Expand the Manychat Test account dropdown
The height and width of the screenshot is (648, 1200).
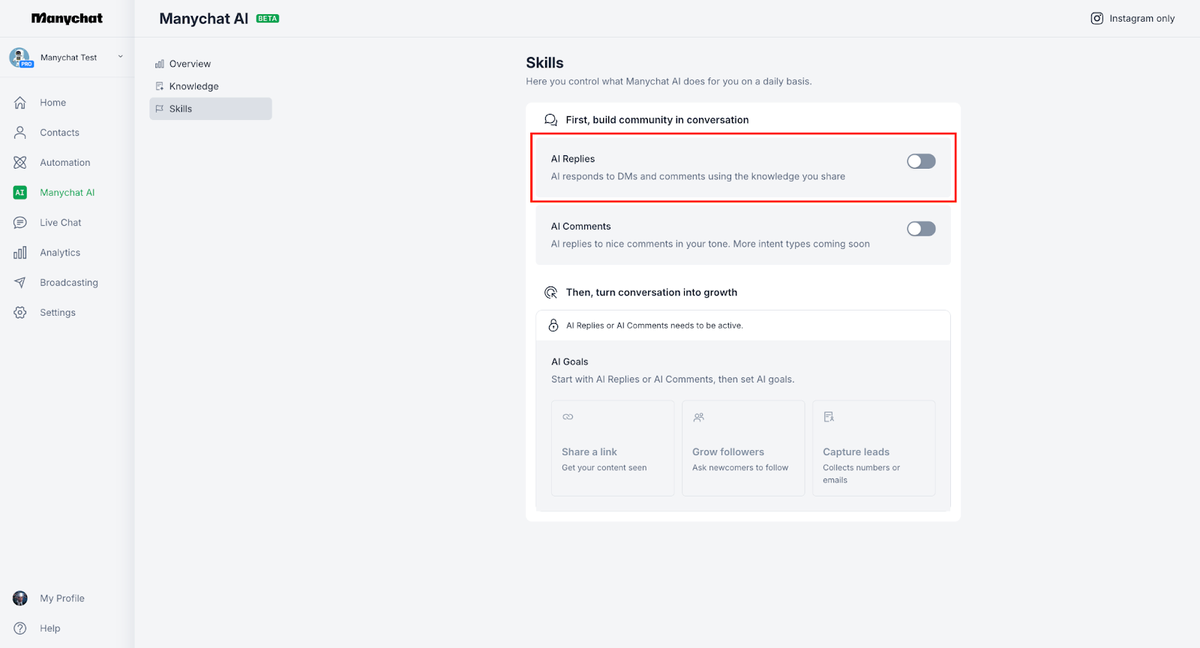(x=120, y=57)
